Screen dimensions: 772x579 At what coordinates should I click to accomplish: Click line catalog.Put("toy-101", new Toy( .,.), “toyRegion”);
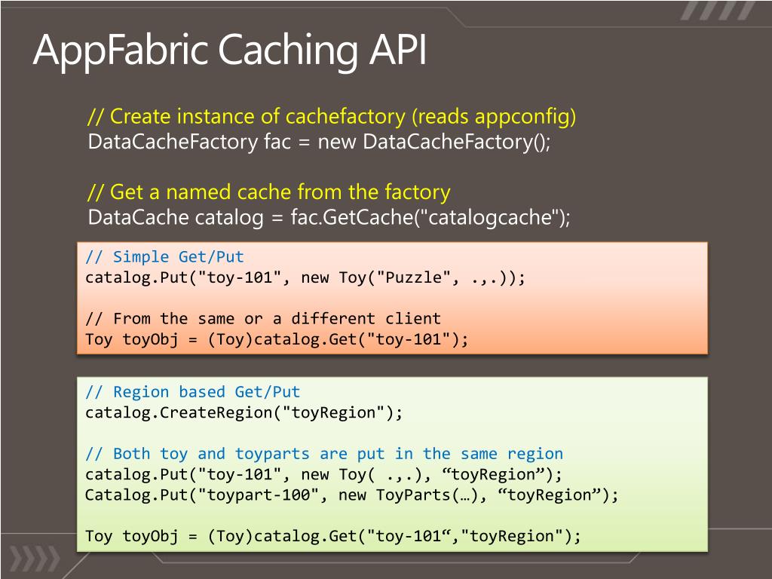point(323,475)
